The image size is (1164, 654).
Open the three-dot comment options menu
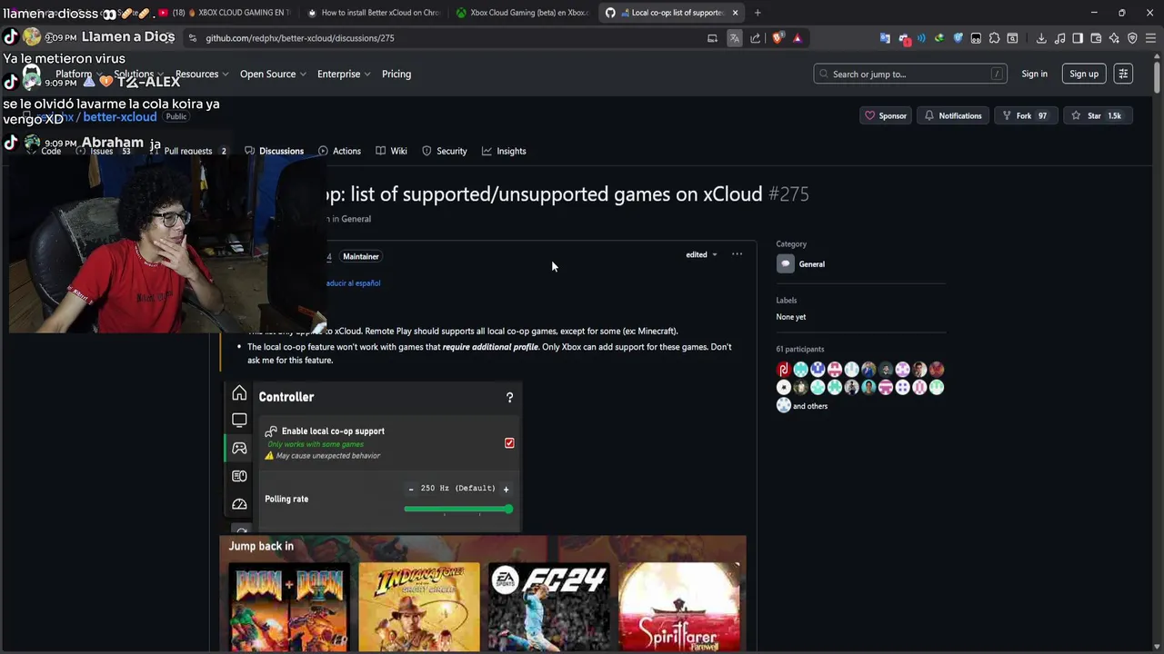[x=737, y=254]
